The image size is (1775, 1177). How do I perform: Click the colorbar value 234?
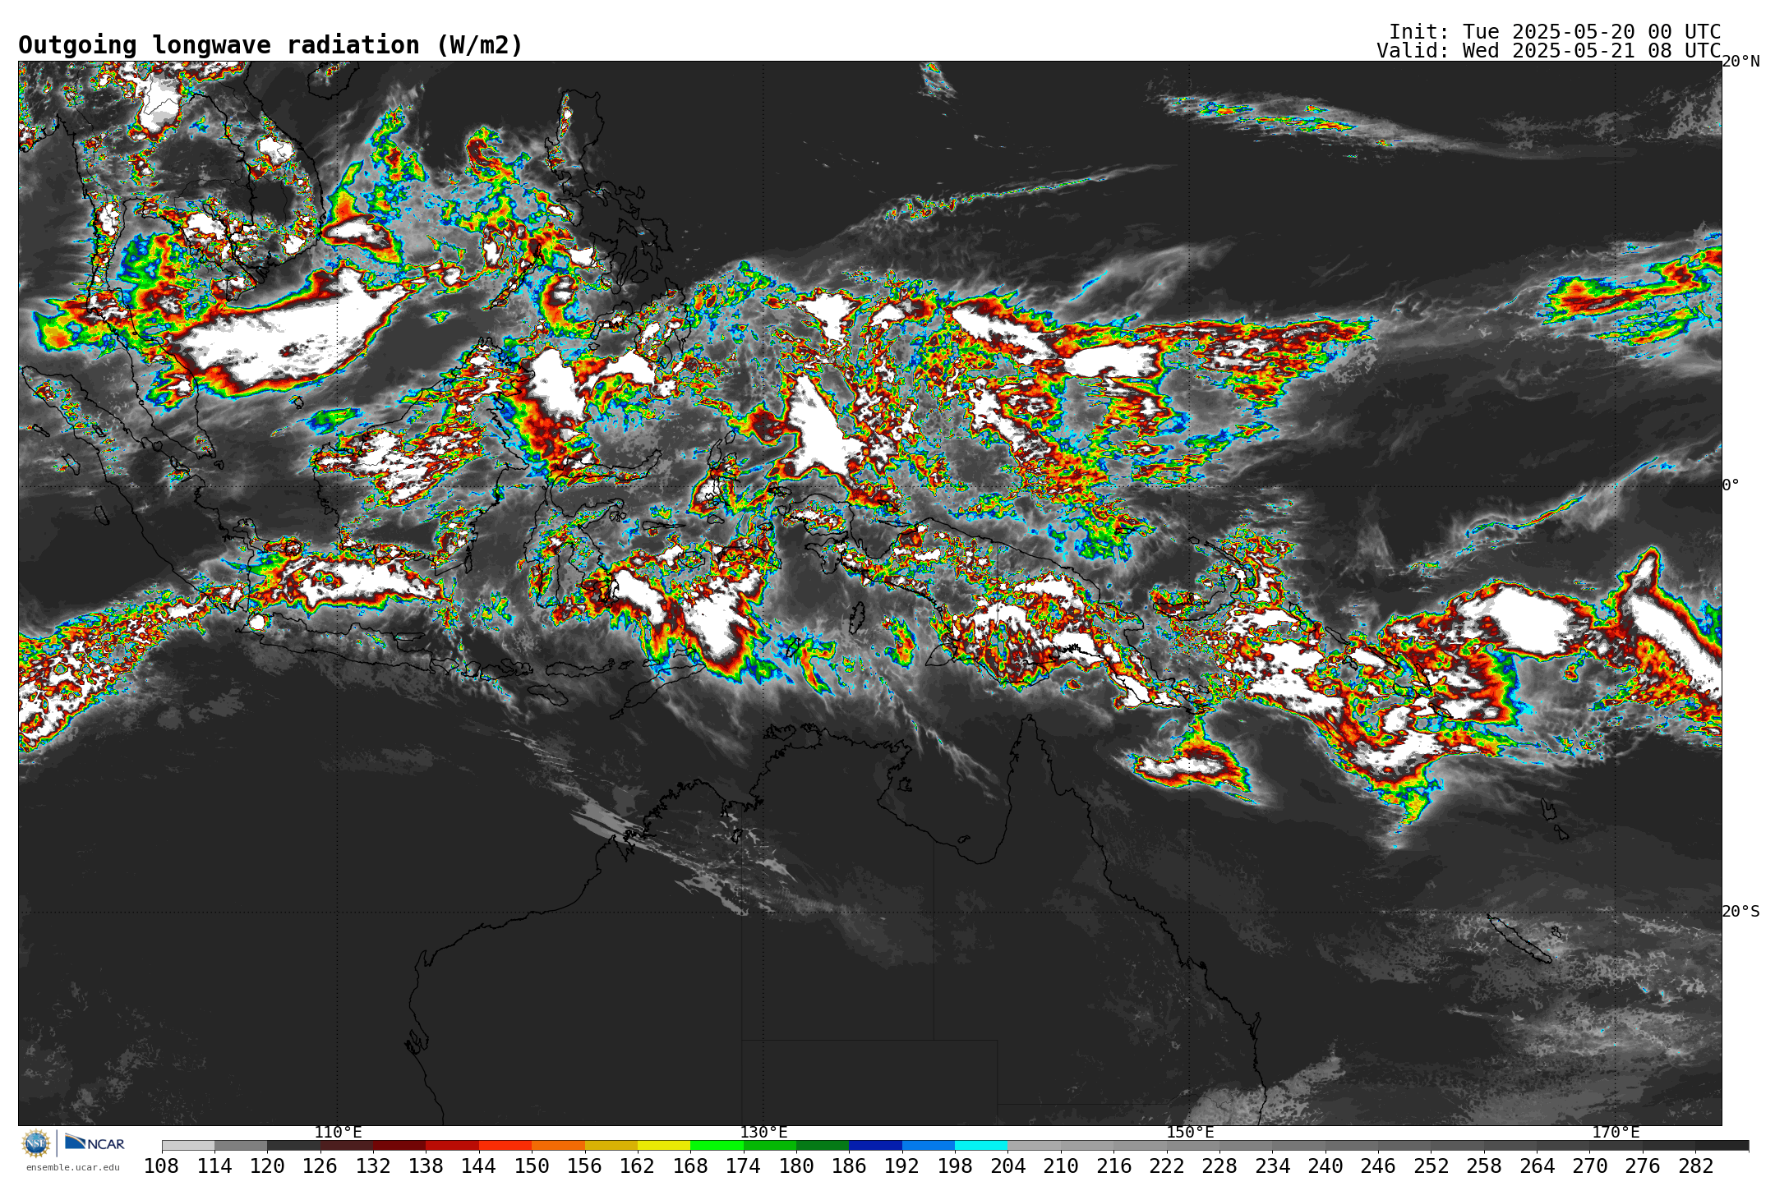(1272, 1166)
